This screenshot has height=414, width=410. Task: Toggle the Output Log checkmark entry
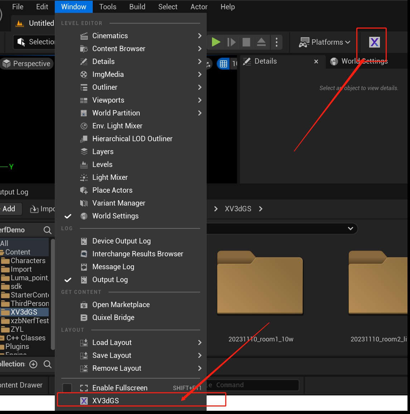coord(131,280)
